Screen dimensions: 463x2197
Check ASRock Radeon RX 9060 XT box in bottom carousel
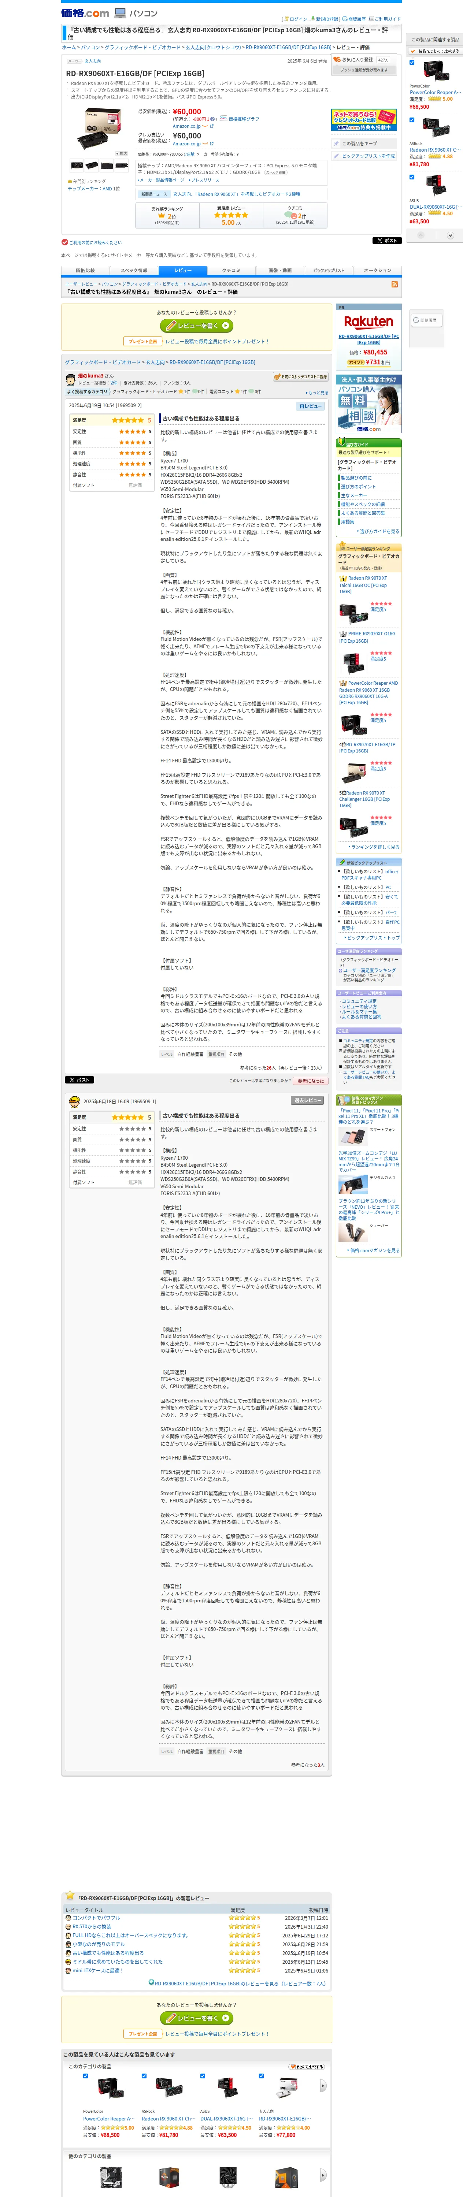coord(144,2076)
